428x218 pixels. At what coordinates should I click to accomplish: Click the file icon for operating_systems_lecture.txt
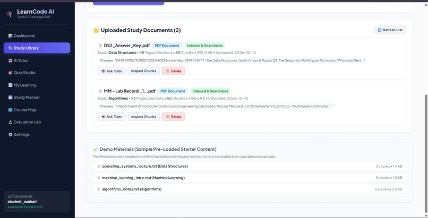[x=99, y=166]
